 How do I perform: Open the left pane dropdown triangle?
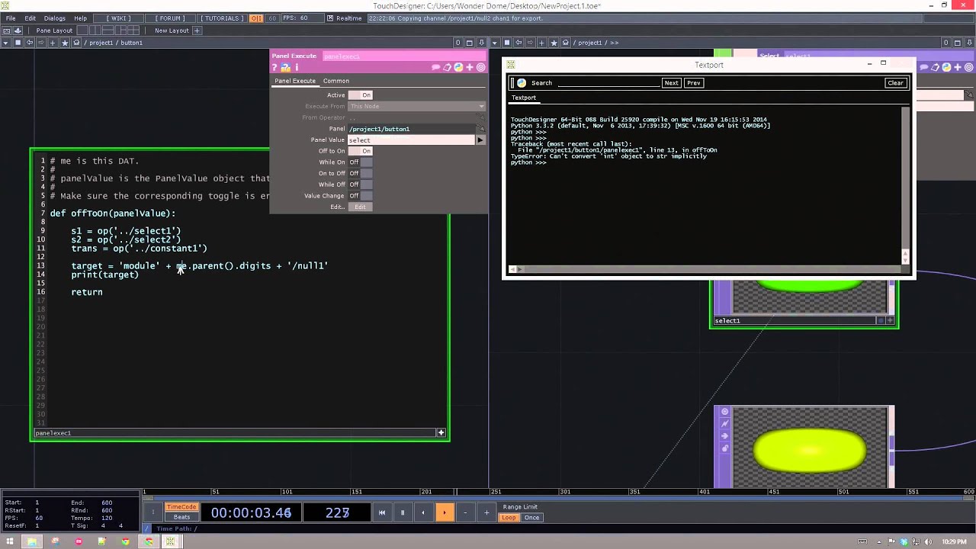[x=6, y=43]
